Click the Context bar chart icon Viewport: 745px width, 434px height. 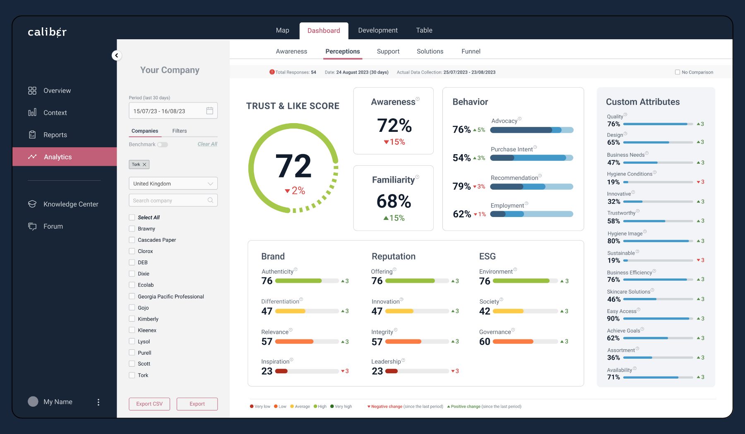[32, 112]
